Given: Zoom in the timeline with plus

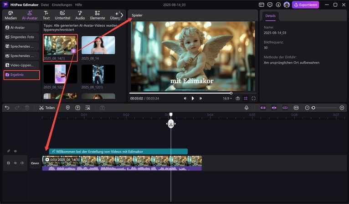Looking at the screenshot, I should coord(342,108).
